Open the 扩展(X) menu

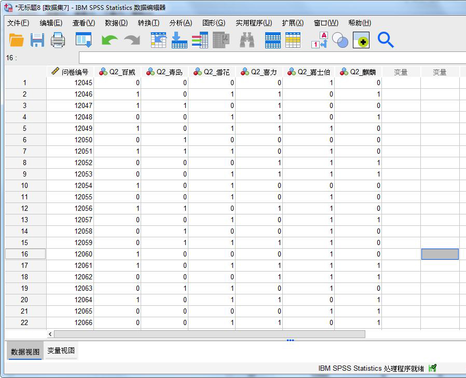tap(293, 23)
